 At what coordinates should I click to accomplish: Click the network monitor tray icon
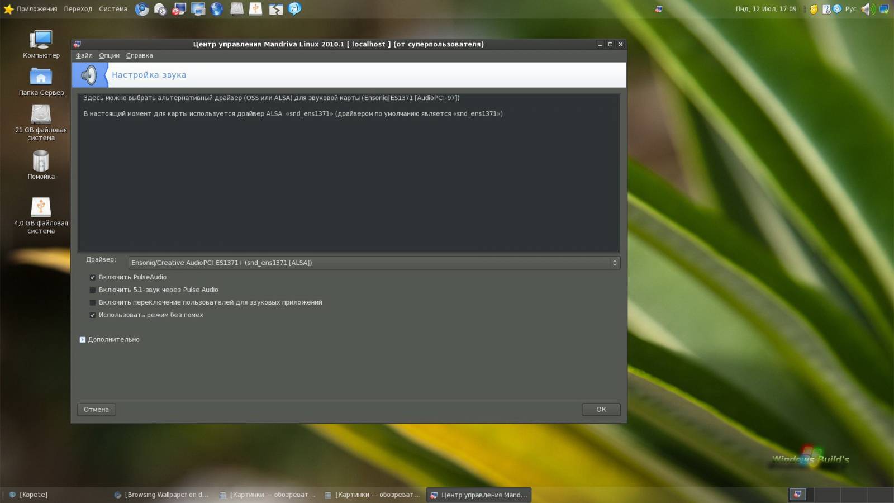(x=884, y=9)
